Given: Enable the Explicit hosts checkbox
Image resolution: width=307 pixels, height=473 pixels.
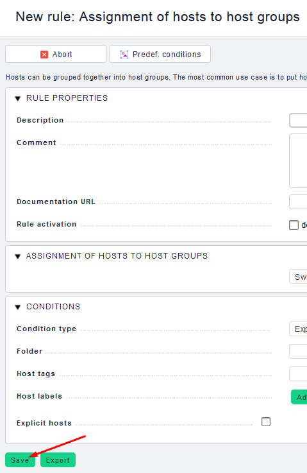Looking at the screenshot, I should (x=266, y=422).
